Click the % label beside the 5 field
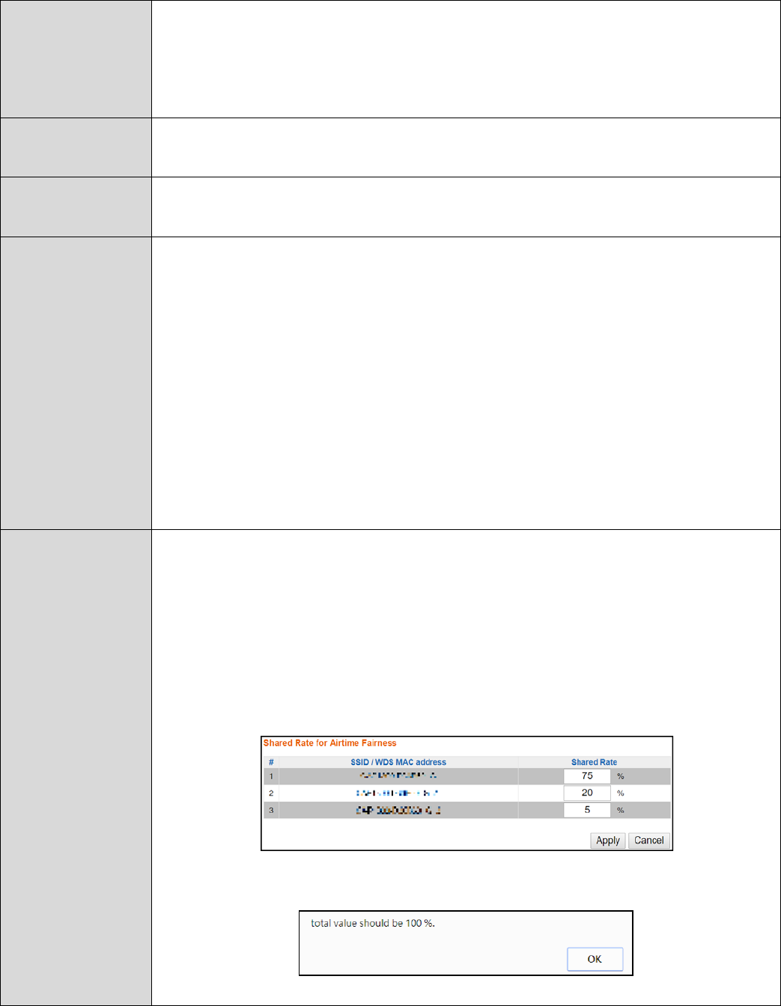The image size is (781, 1006). pos(621,810)
